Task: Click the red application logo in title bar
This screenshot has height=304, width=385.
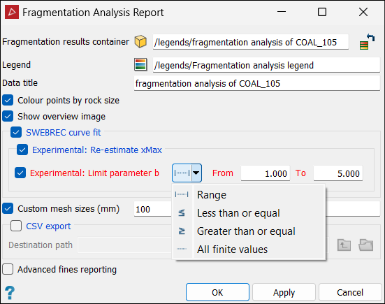Action: [12, 12]
